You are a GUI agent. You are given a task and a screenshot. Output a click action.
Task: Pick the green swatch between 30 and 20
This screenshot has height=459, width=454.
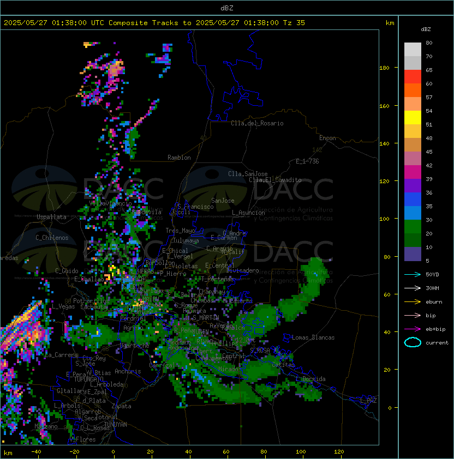tap(413, 227)
